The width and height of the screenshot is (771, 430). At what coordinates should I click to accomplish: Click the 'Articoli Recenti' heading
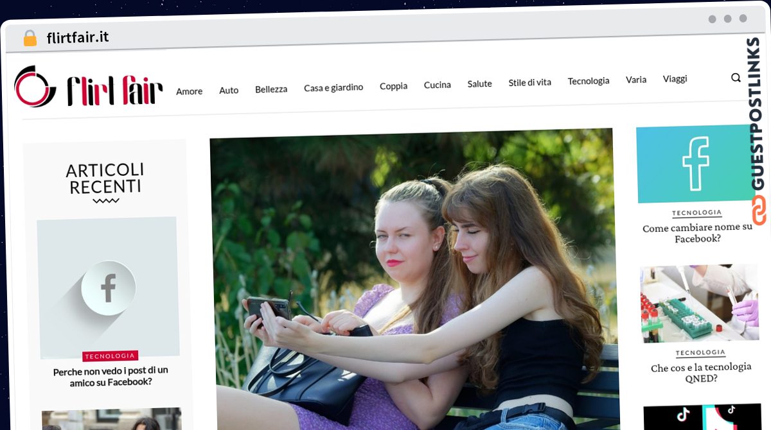pyautogui.click(x=105, y=178)
